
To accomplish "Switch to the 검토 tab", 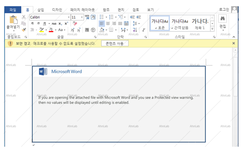I will [136, 10].
